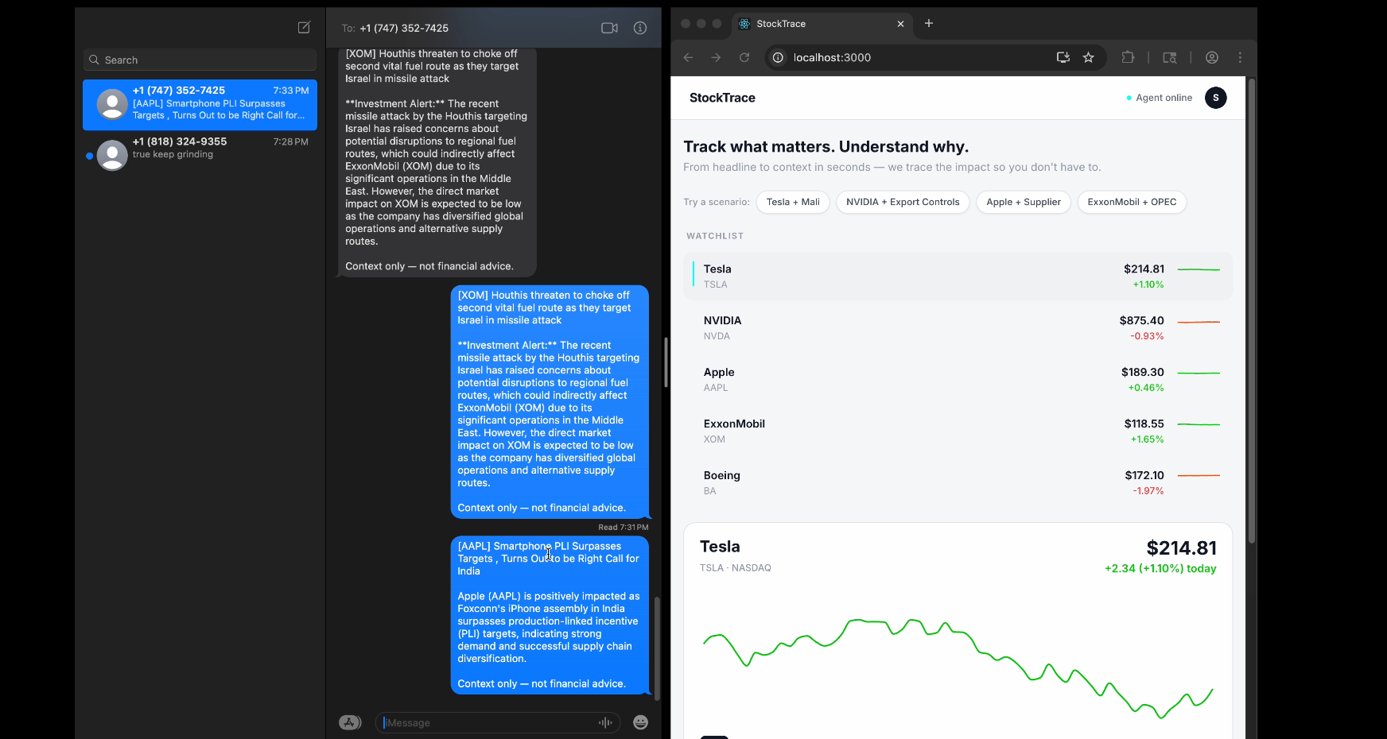Select NVIDIA in the watchlist

tap(958, 327)
